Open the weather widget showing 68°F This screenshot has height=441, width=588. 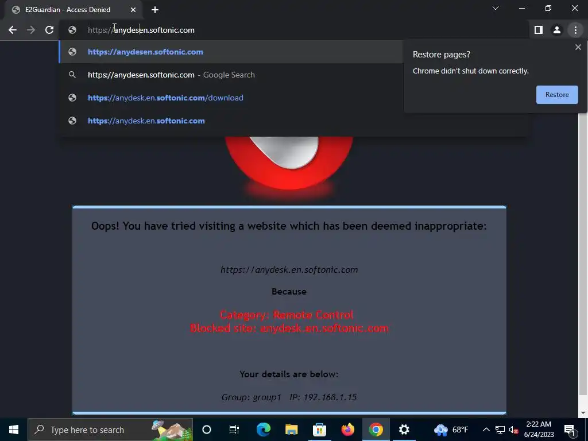click(x=451, y=430)
